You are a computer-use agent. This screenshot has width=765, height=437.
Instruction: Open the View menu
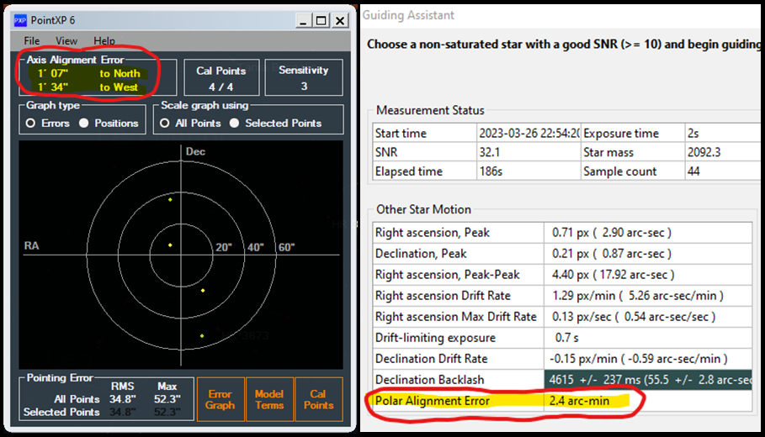coord(66,40)
